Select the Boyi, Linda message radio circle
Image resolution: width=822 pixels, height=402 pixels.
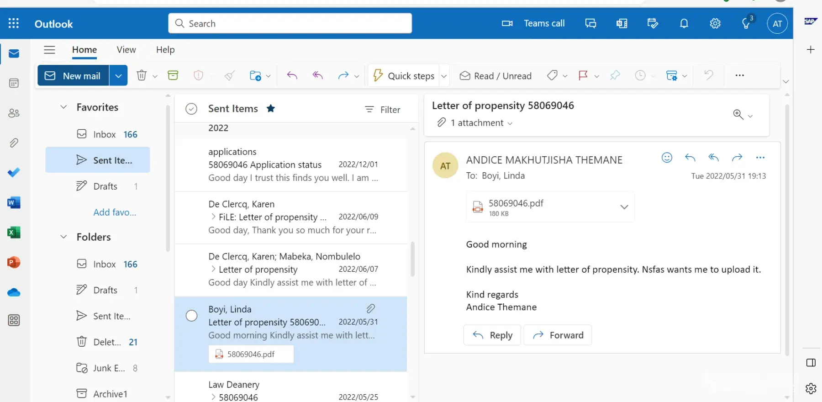click(191, 316)
